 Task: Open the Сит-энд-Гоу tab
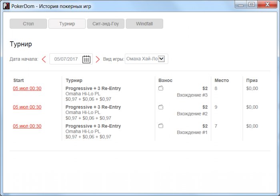[106, 24]
